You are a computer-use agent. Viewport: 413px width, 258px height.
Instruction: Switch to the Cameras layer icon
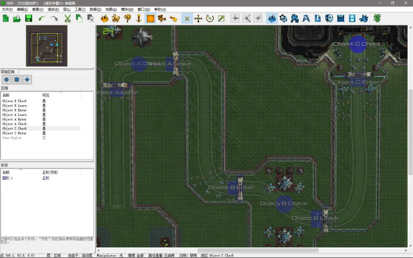(x=162, y=18)
